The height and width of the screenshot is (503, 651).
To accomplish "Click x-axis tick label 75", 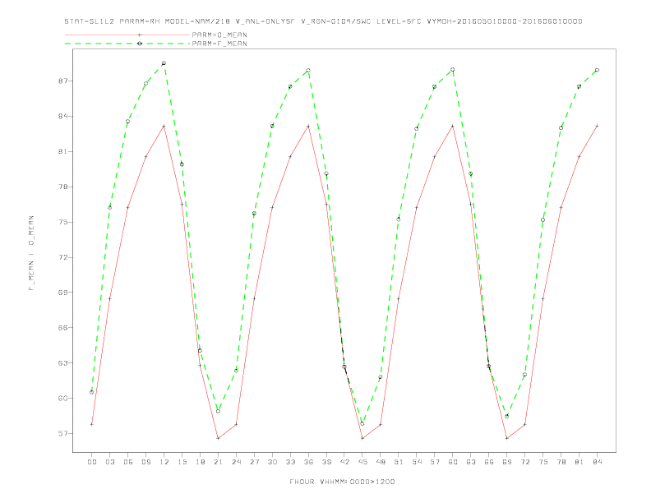I will click(x=543, y=462).
